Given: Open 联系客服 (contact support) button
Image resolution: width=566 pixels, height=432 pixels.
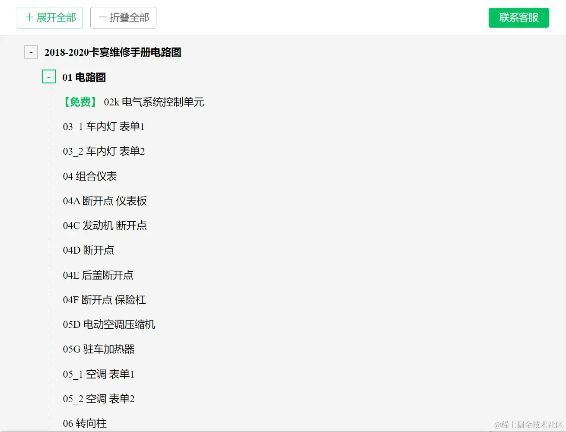Looking at the screenshot, I should click(x=518, y=18).
